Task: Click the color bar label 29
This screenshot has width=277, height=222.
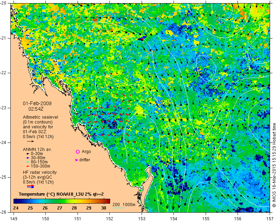Action: [x=89, y=208]
